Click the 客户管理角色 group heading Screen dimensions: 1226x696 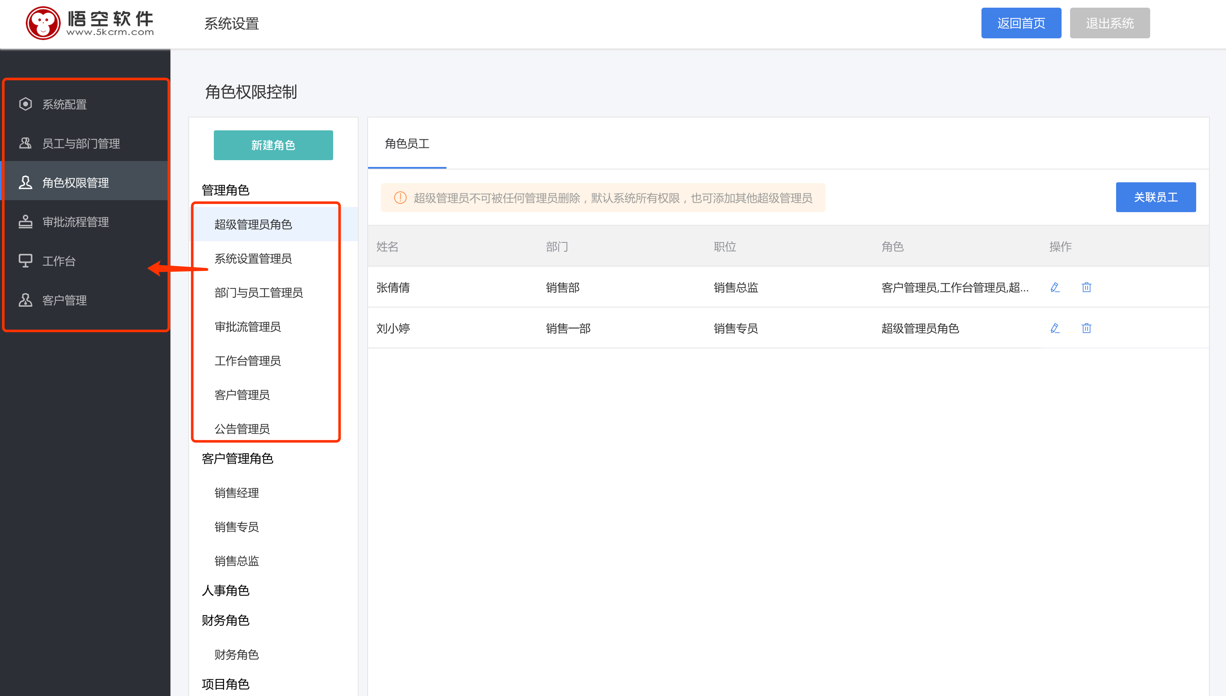tap(237, 458)
